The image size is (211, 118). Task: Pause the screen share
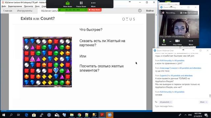coord(81,4)
